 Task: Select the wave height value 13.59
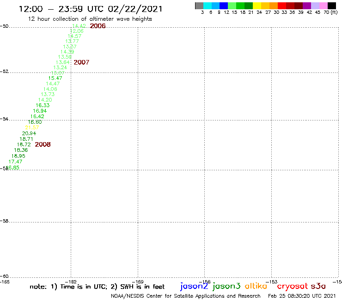coord(65,57)
